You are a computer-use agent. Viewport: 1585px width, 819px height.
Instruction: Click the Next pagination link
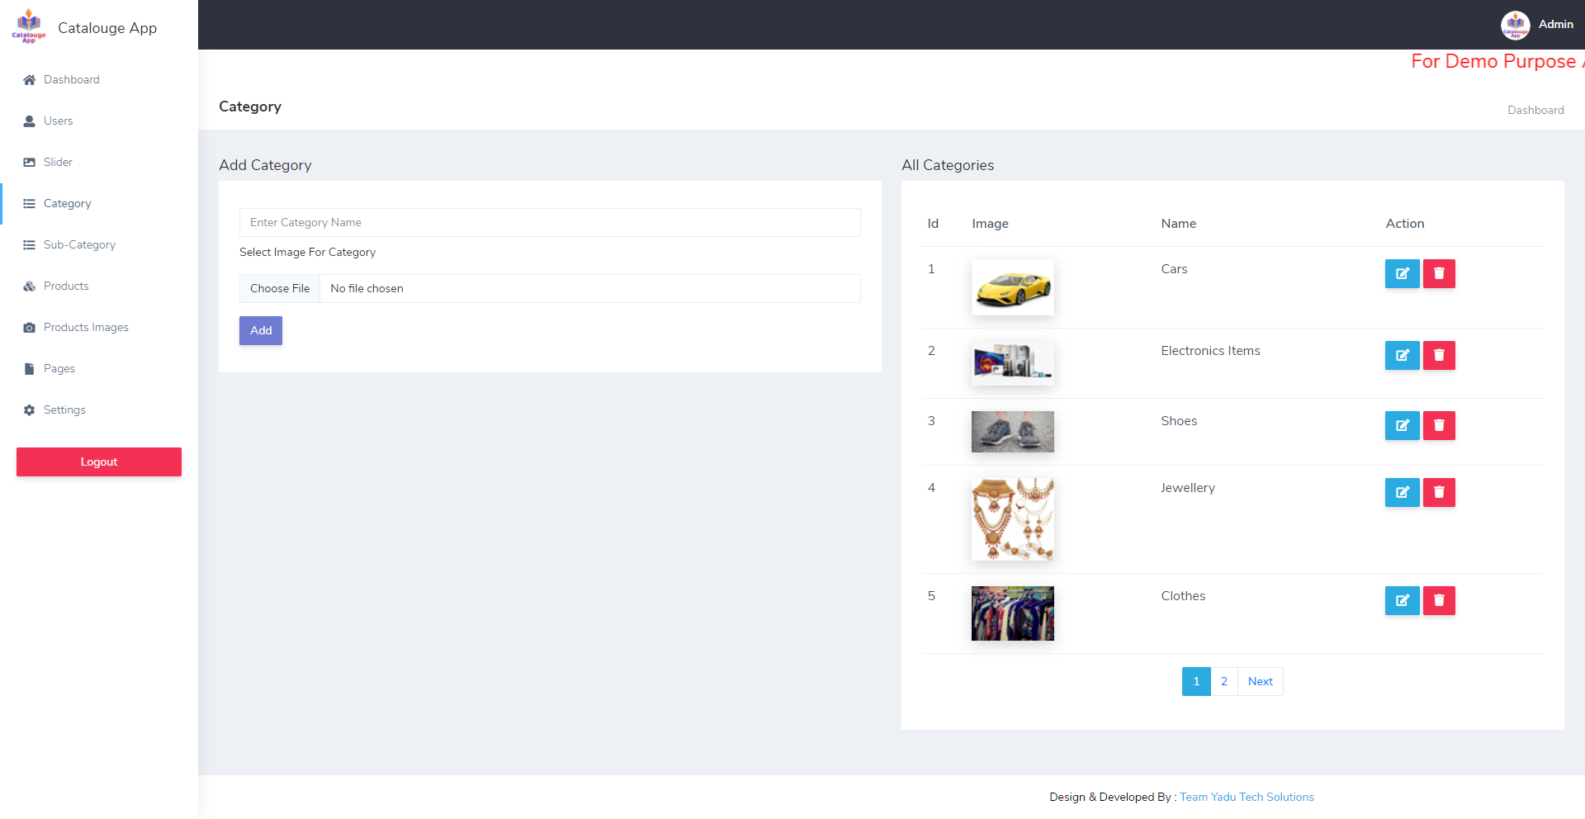[x=1260, y=681]
